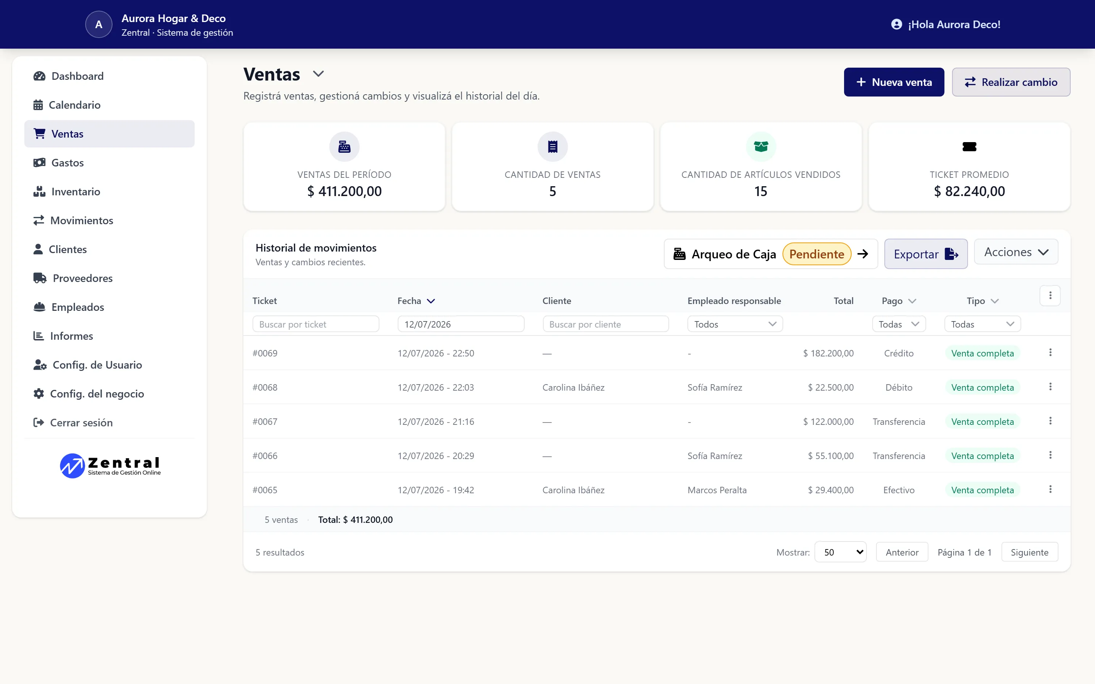Click the Proveedores truck icon
The image size is (1095, 684).
click(x=40, y=278)
